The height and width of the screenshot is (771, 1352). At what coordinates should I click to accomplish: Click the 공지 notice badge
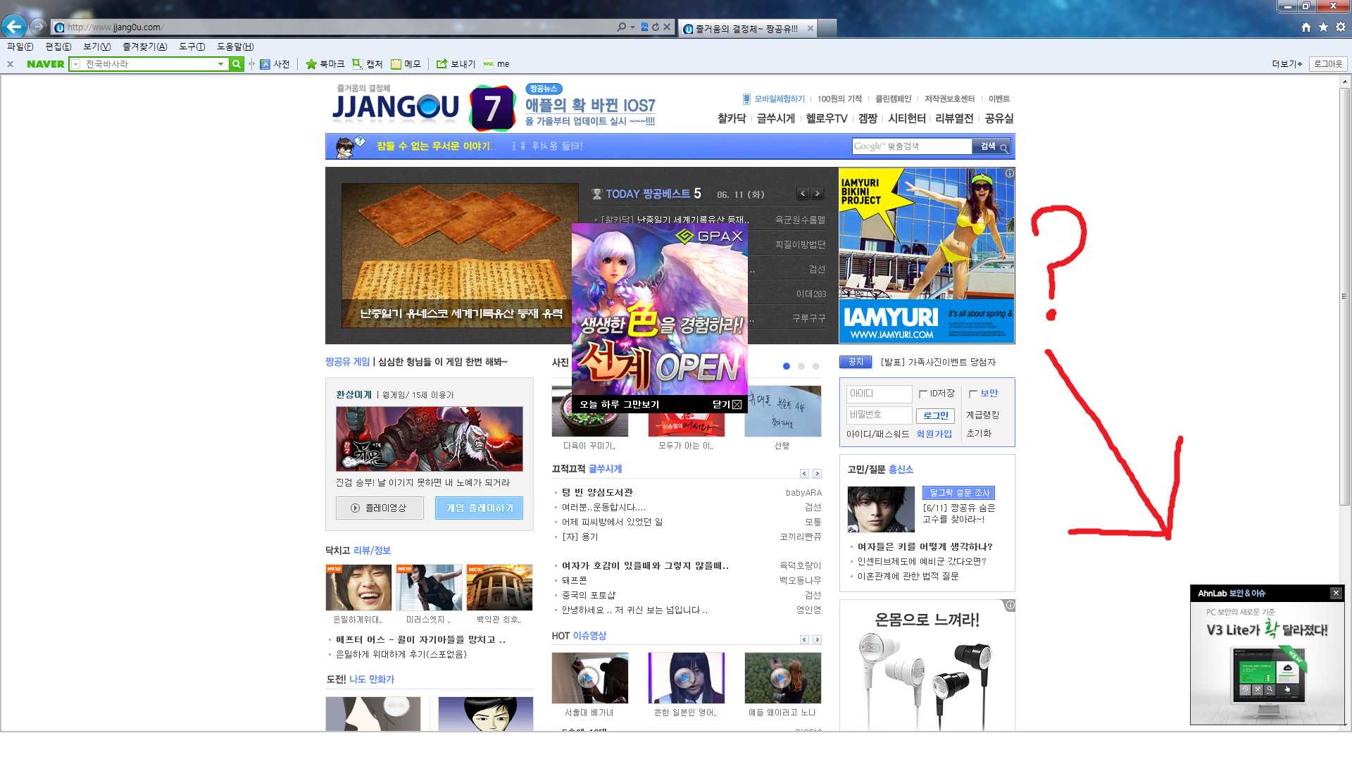click(x=856, y=362)
